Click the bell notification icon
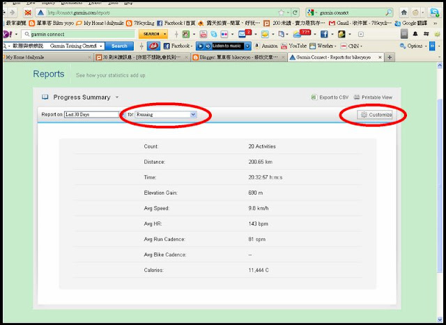This screenshot has height=325, width=446. (415, 34)
